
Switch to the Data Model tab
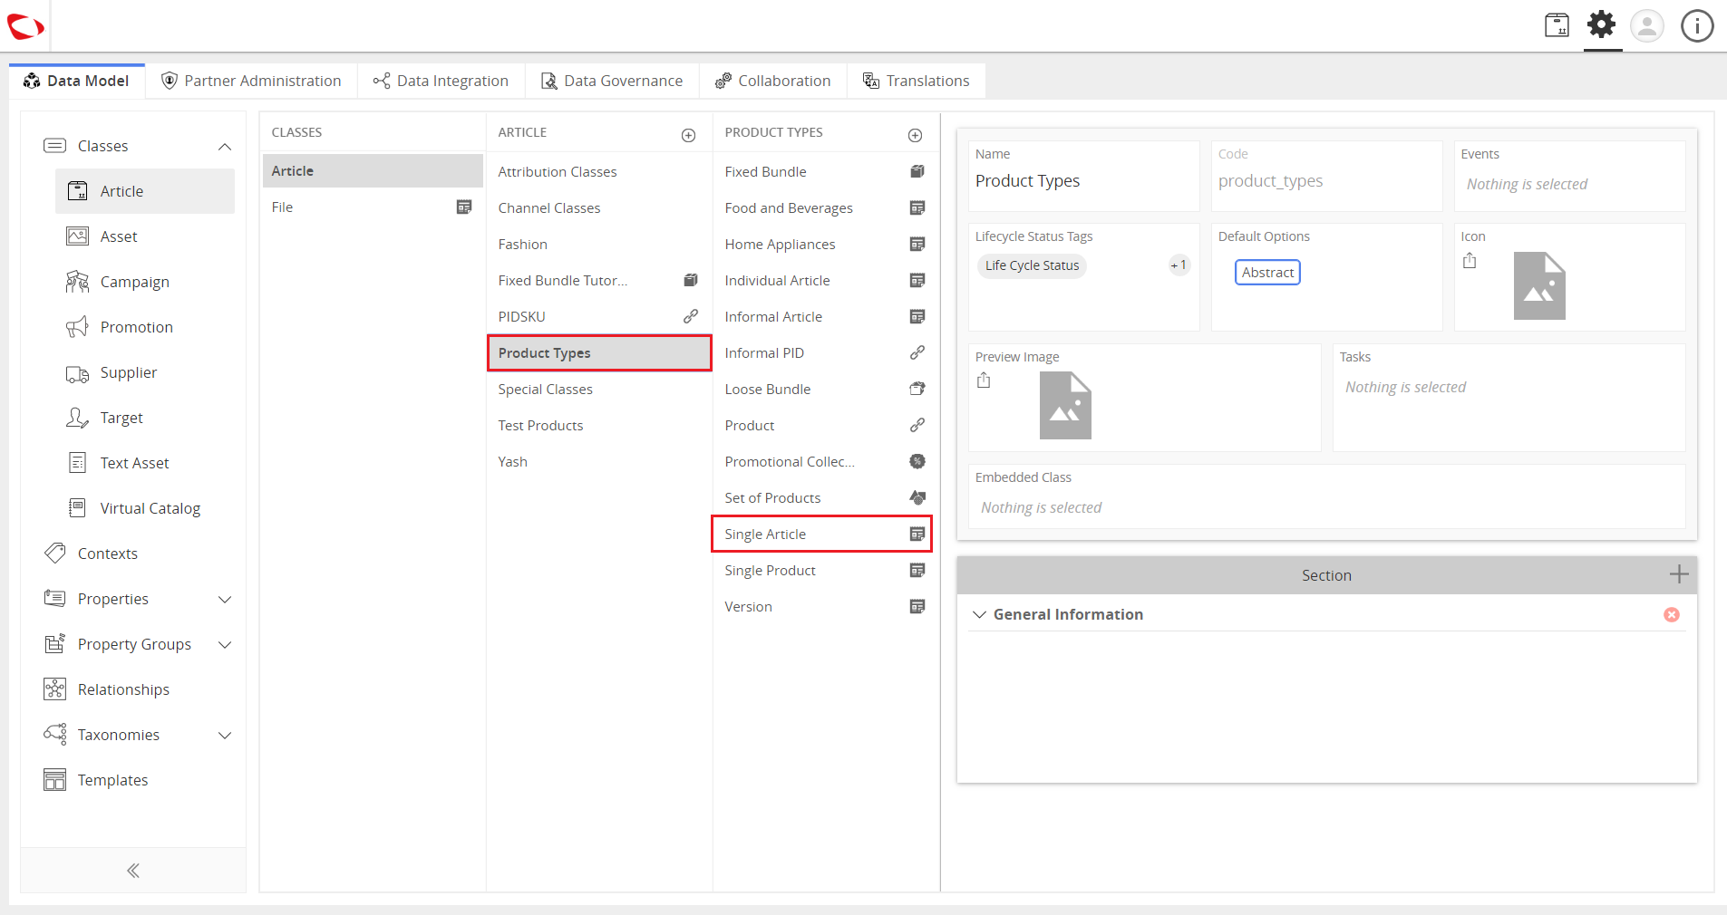[x=77, y=81]
